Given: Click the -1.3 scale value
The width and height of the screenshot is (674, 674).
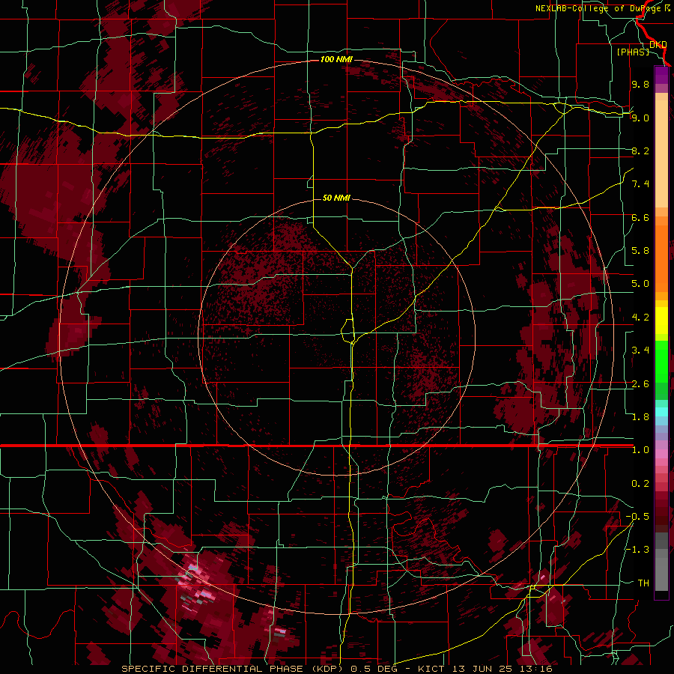Looking at the screenshot, I should 637,550.
